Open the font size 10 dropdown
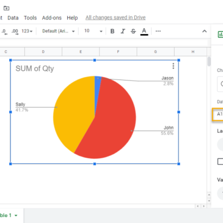Image resolution: width=223 pixels, height=223 pixels. click(x=93, y=31)
